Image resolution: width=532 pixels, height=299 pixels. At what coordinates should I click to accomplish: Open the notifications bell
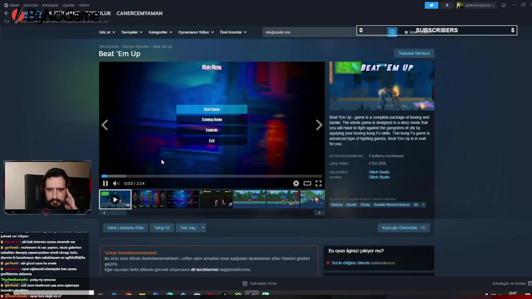pyautogui.click(x=447, y=5)
